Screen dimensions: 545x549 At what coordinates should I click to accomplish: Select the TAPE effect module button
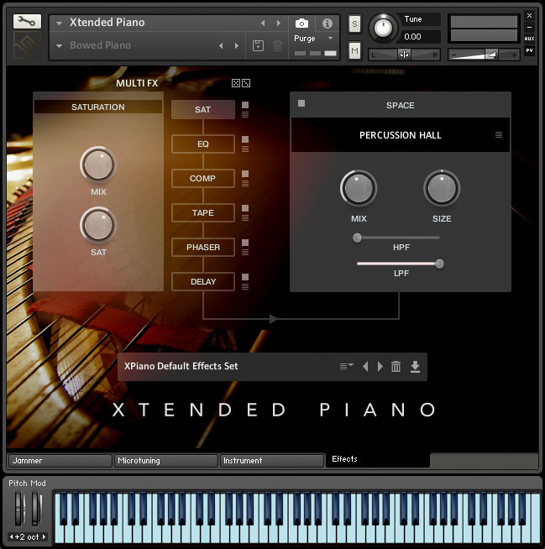pos(203,212)
